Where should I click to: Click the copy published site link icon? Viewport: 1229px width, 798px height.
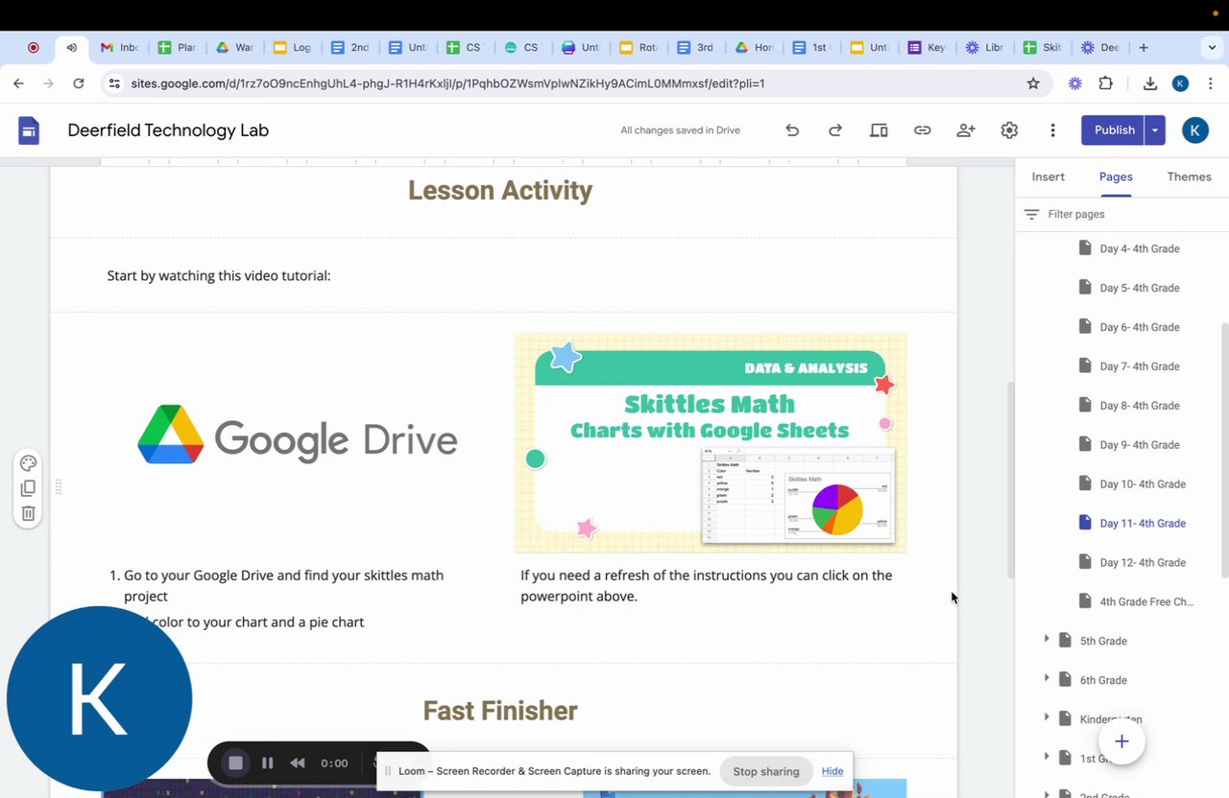coord(922,130)
